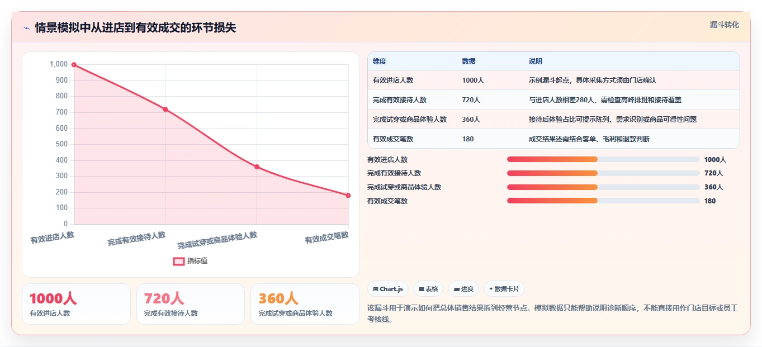Screen dimensions: 762x347
Task: Open the 720人 完成有效接待人数 data card
Action: (x=191, y=304)
